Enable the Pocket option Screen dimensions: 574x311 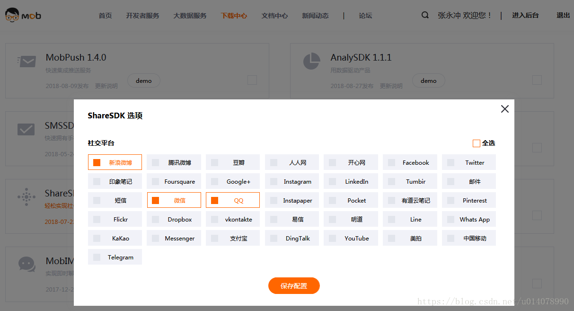(351, 200)
